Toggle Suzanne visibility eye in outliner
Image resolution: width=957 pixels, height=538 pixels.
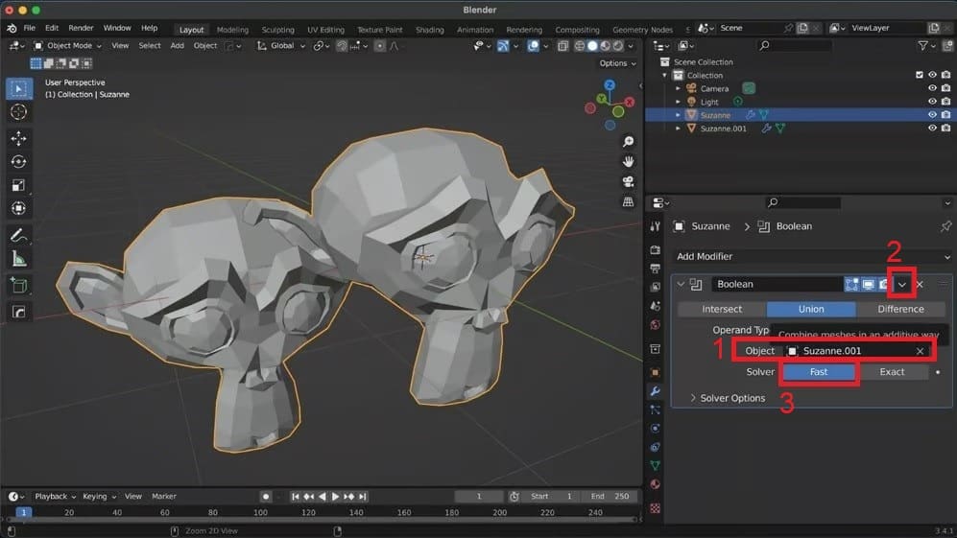(x=932, y=115)
